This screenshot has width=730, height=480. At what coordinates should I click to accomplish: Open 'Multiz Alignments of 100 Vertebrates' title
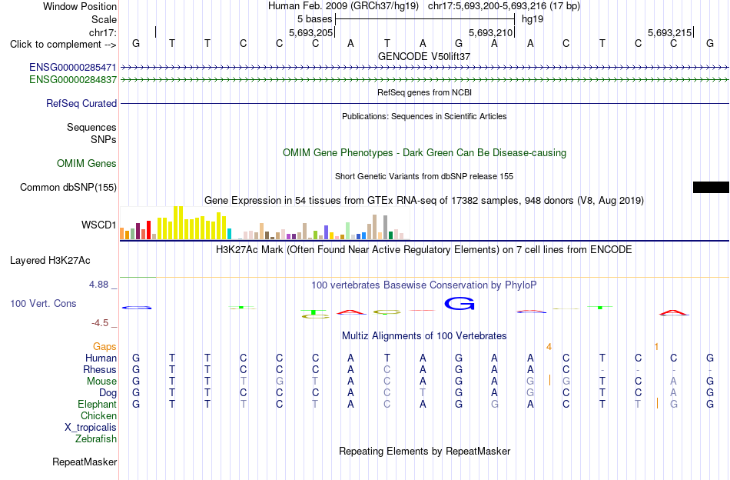pos(424,335)
